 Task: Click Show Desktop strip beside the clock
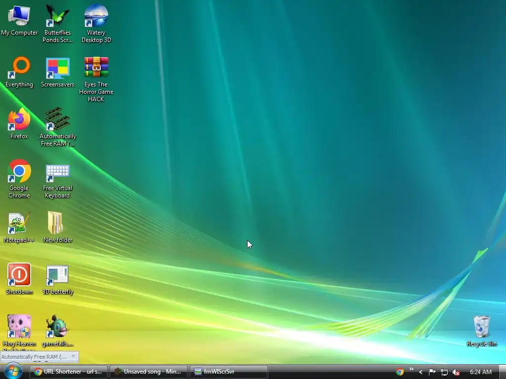[x=503, y=372]
